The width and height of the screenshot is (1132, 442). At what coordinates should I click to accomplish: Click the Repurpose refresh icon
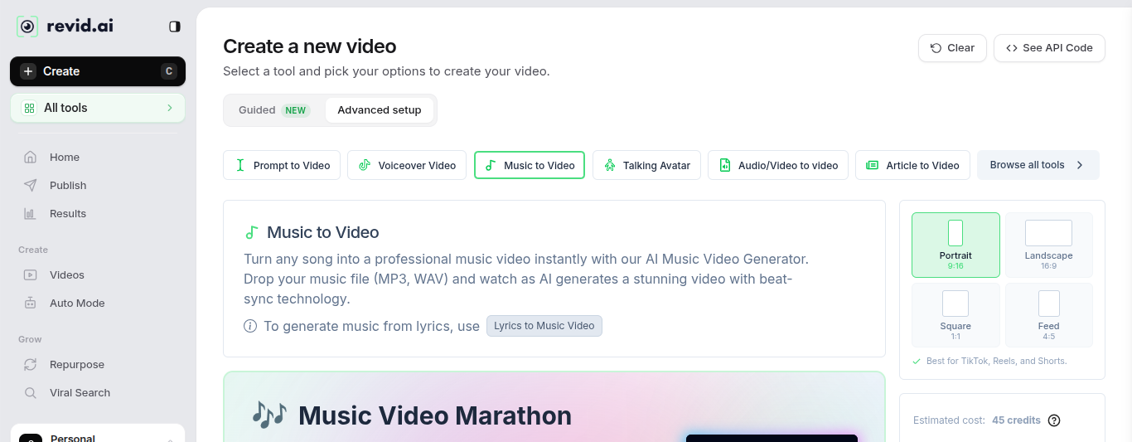click(x=30, y=364)
